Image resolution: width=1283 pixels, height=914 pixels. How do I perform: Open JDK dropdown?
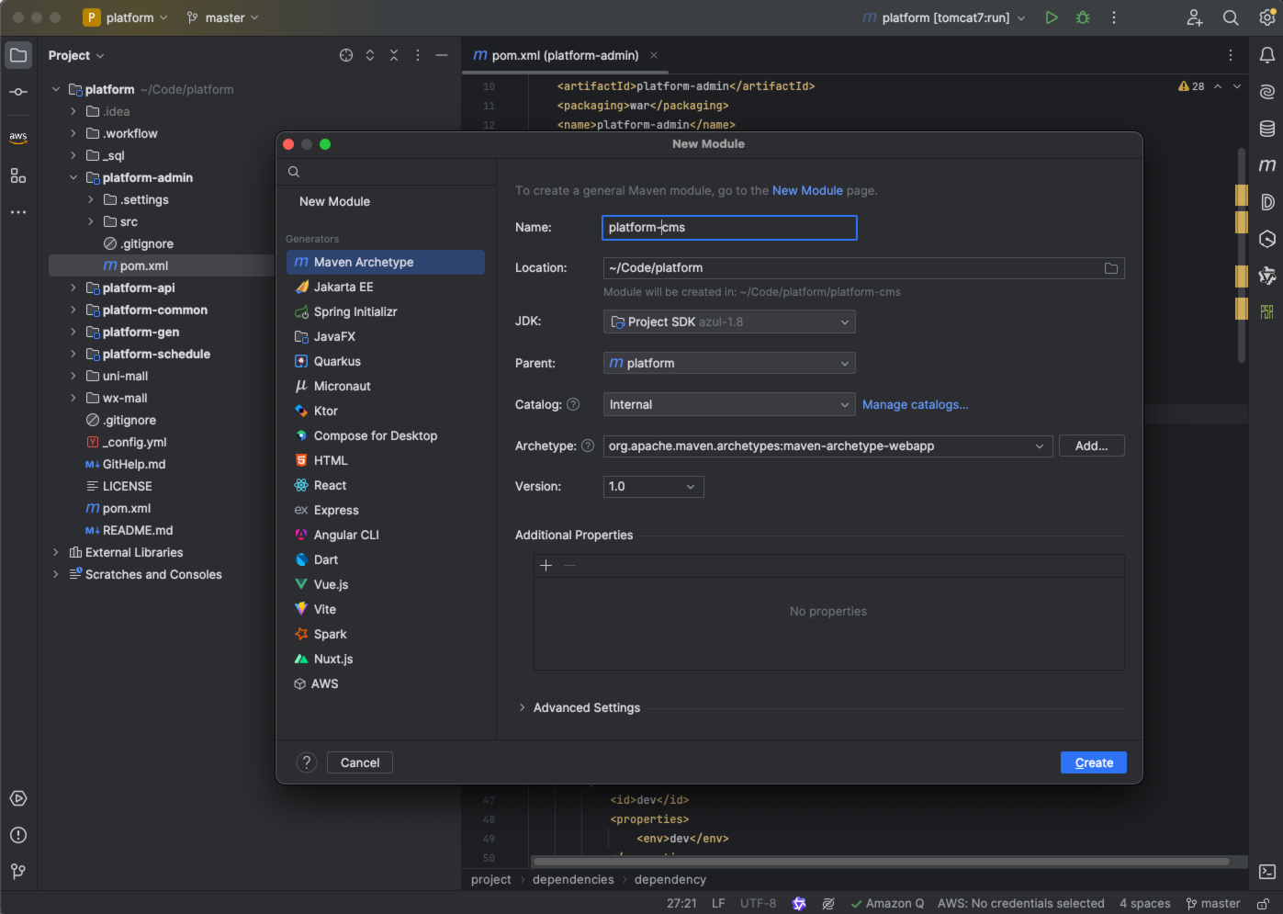pos(729,322)
